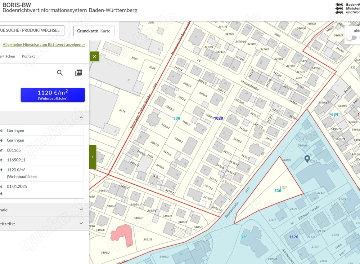Open Allgemeine Hinweise zum Richtwert link
Viewport: 360px width, 264px height.
42,45
